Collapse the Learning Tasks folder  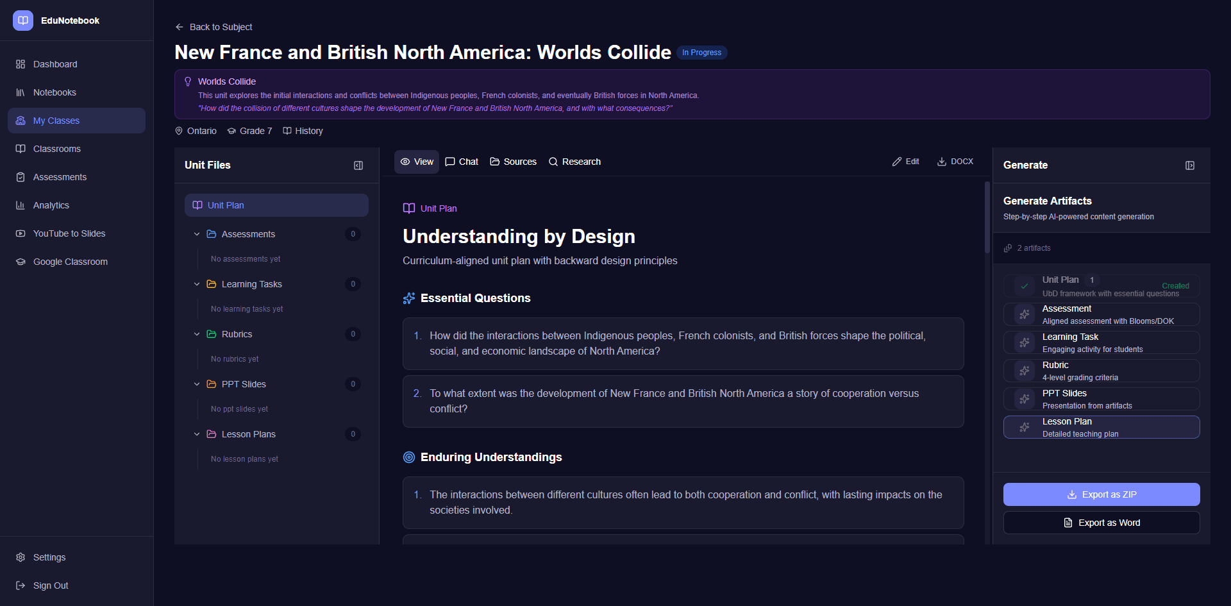[197, 283]
